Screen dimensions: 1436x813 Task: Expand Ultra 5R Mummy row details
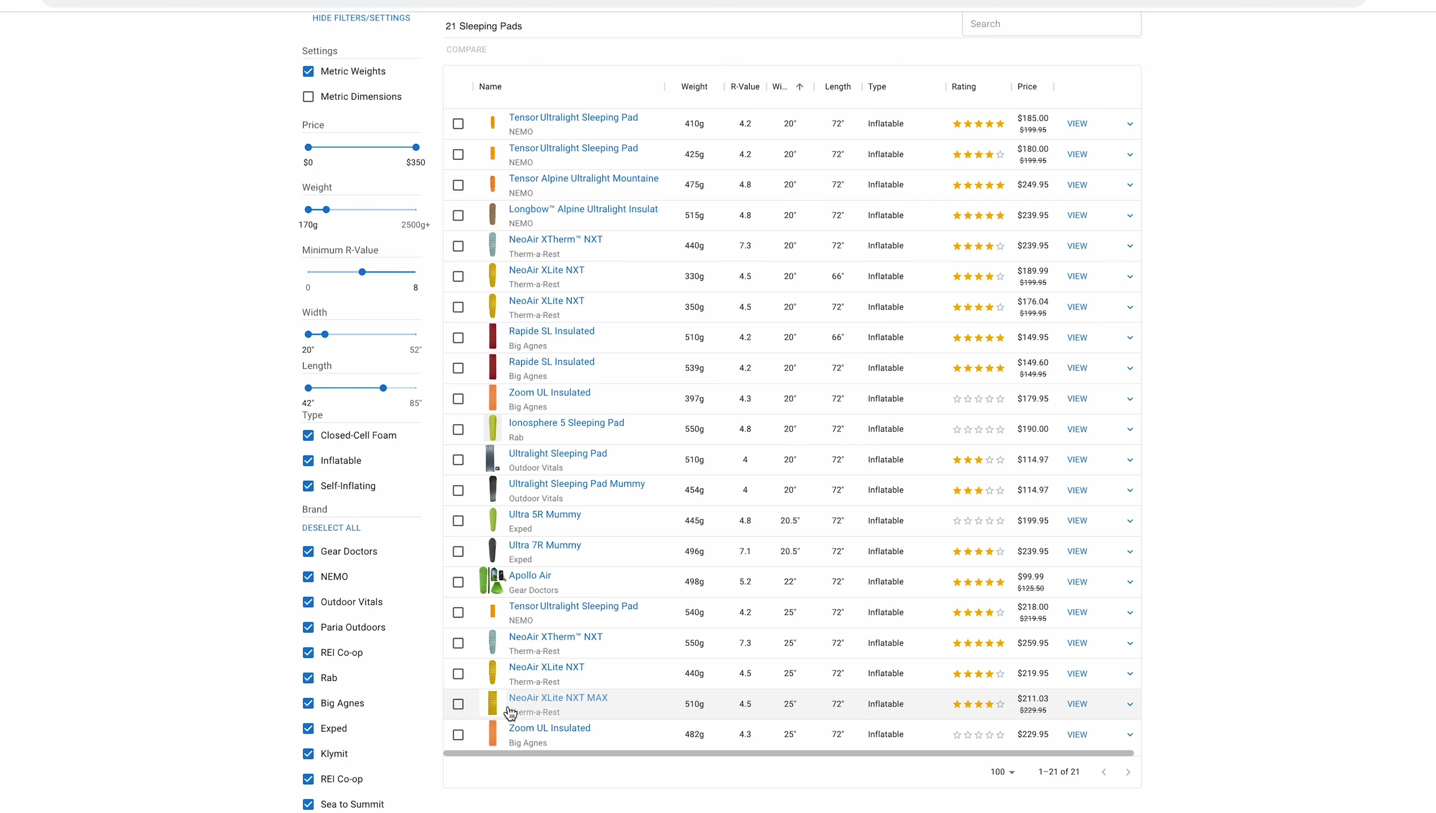(x=1130, y=521)
